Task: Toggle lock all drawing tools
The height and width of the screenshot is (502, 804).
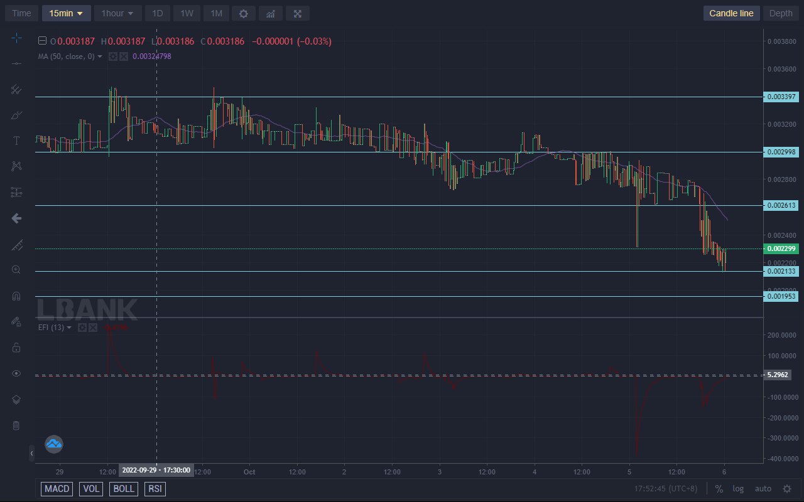Action: 16,347
